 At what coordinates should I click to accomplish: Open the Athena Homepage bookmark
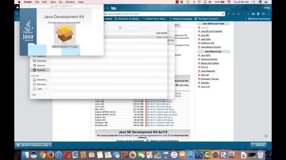tap(181, 19)
